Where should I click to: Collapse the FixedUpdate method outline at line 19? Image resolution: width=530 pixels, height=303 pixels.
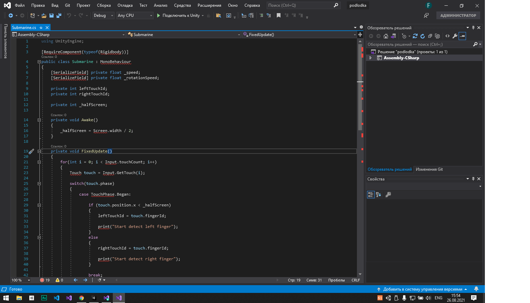point(39,151)
